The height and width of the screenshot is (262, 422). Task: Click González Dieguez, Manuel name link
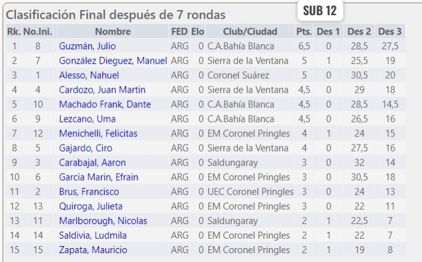(x=113, y=61)
